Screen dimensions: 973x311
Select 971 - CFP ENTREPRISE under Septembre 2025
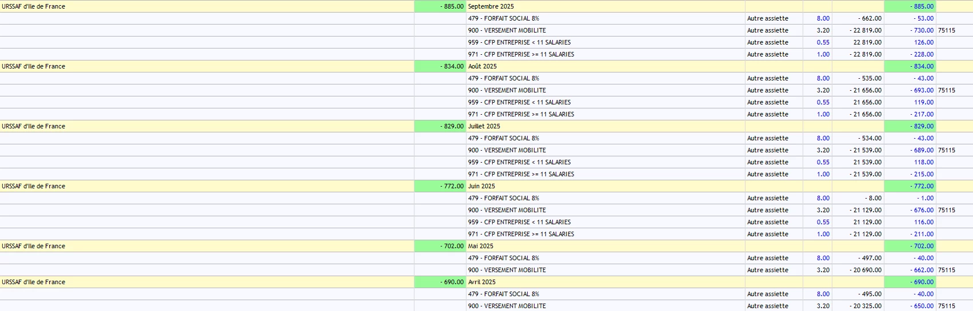605,54
